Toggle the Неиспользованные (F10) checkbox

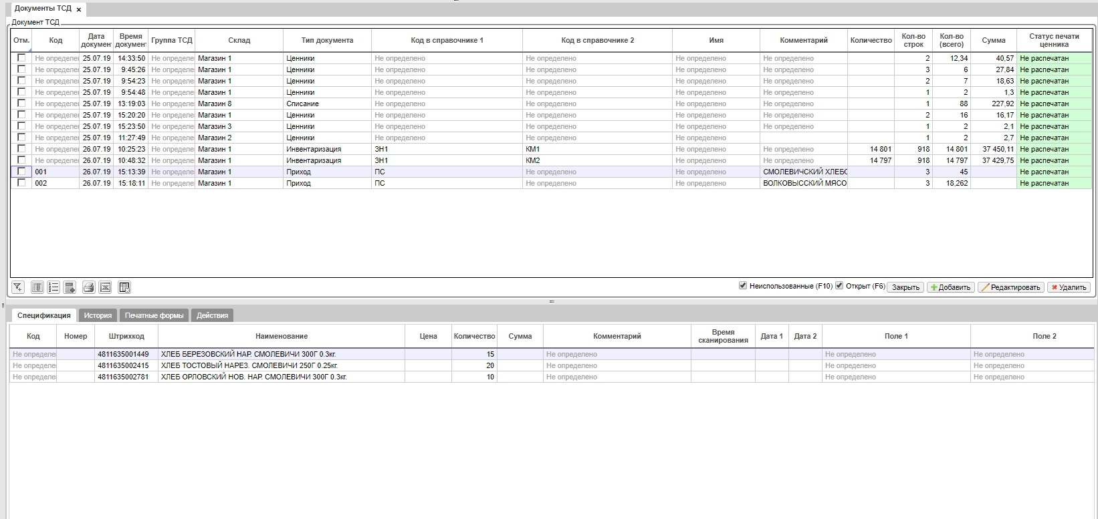742,286
